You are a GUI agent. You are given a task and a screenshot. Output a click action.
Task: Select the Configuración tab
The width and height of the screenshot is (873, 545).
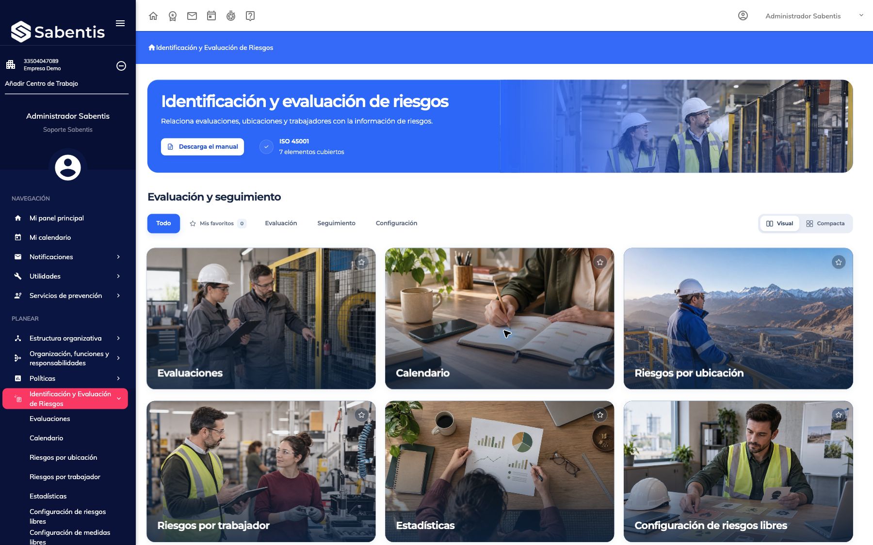397,223
